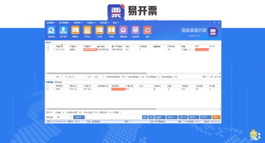Select the 待开票 document tab
265x143 pixels.
(x=48, y=43)
